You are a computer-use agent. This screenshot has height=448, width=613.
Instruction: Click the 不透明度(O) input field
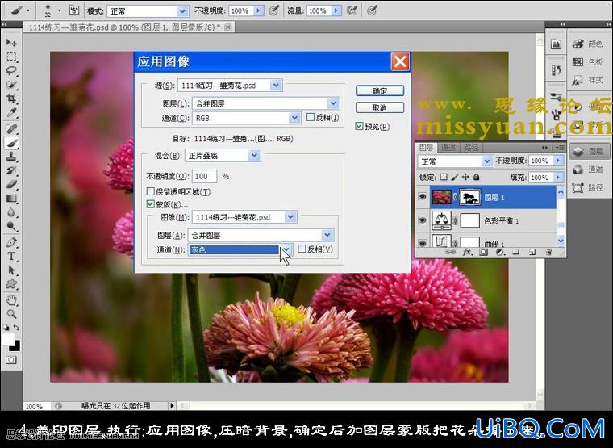(x=204, y=176)
